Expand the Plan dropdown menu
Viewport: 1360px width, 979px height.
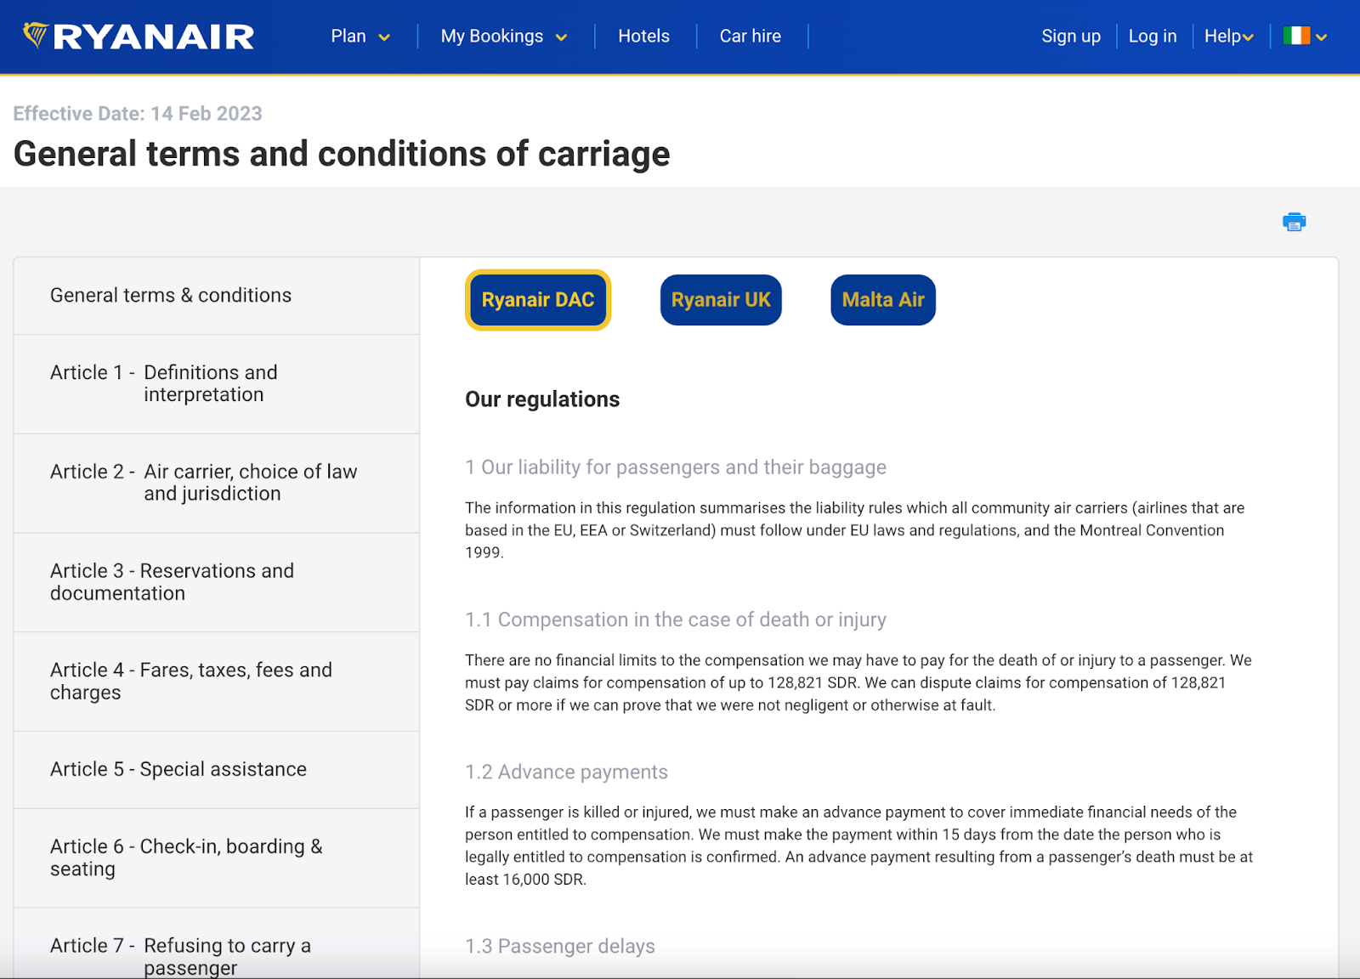(x=360, y=36)
